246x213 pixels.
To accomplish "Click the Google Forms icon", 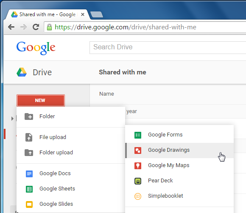I will click(138, 135).
